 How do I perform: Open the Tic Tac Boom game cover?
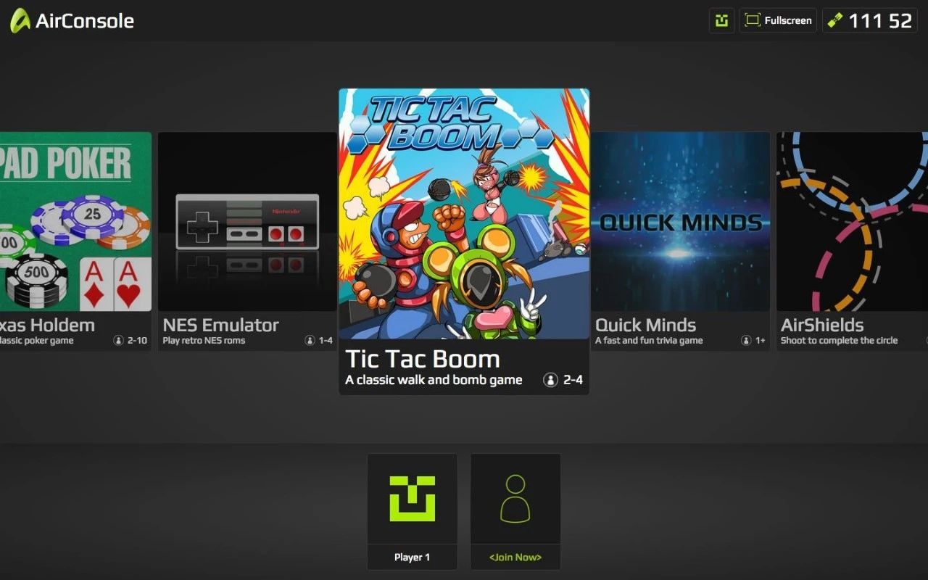(x=464, y=214)
